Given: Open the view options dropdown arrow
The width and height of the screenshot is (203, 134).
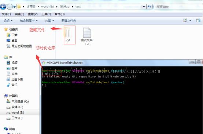Looking at the screenshot, I should coord(190,20).
